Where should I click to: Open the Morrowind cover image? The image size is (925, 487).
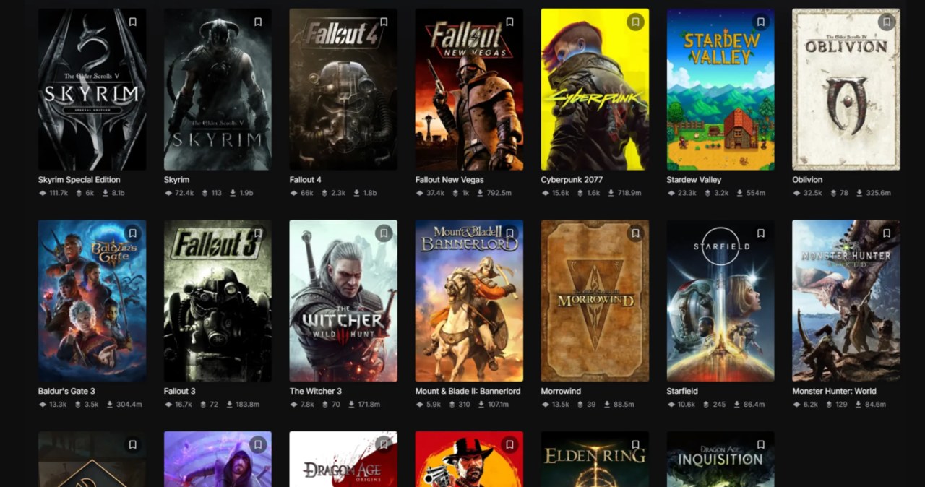(x=595, y=301)
